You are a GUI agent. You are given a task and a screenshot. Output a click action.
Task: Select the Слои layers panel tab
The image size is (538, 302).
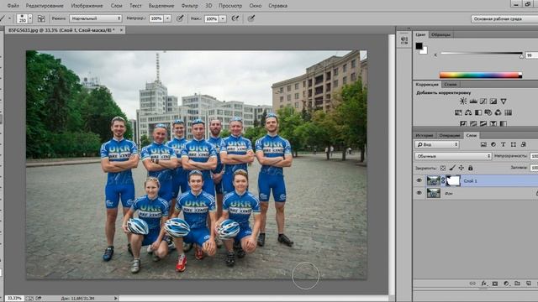coord(471,135)
